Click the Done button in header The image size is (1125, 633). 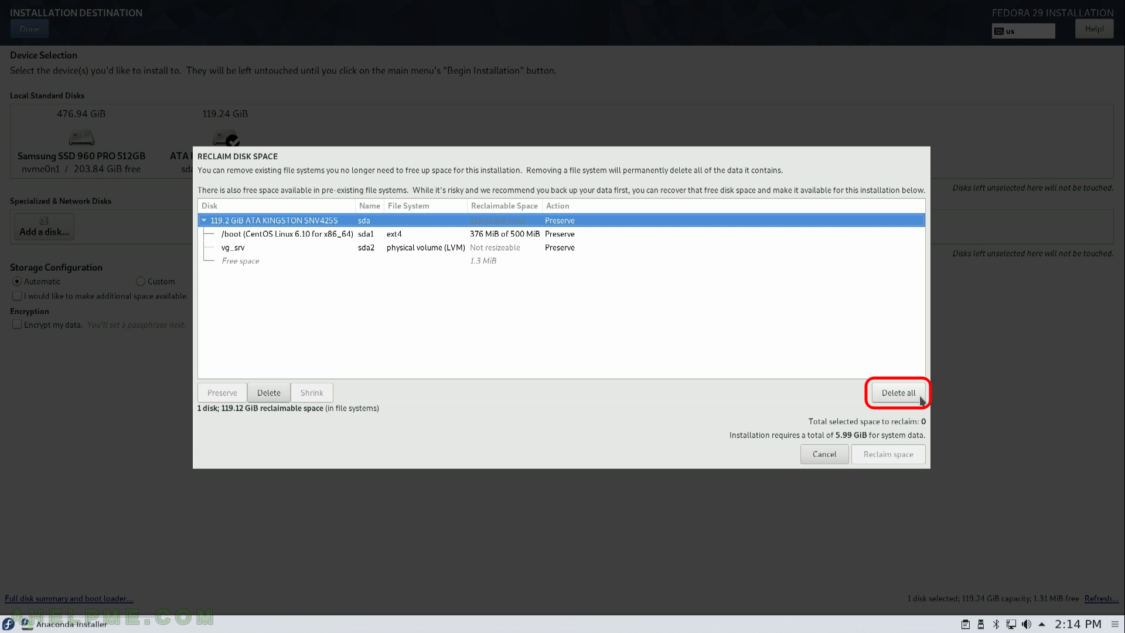tap(29, 29)
